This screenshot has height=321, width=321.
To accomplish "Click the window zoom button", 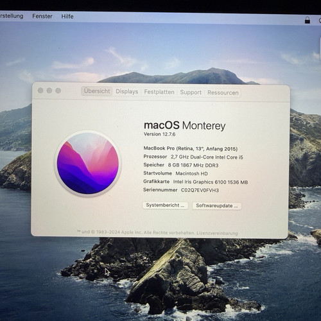I will tap(58, 91).
